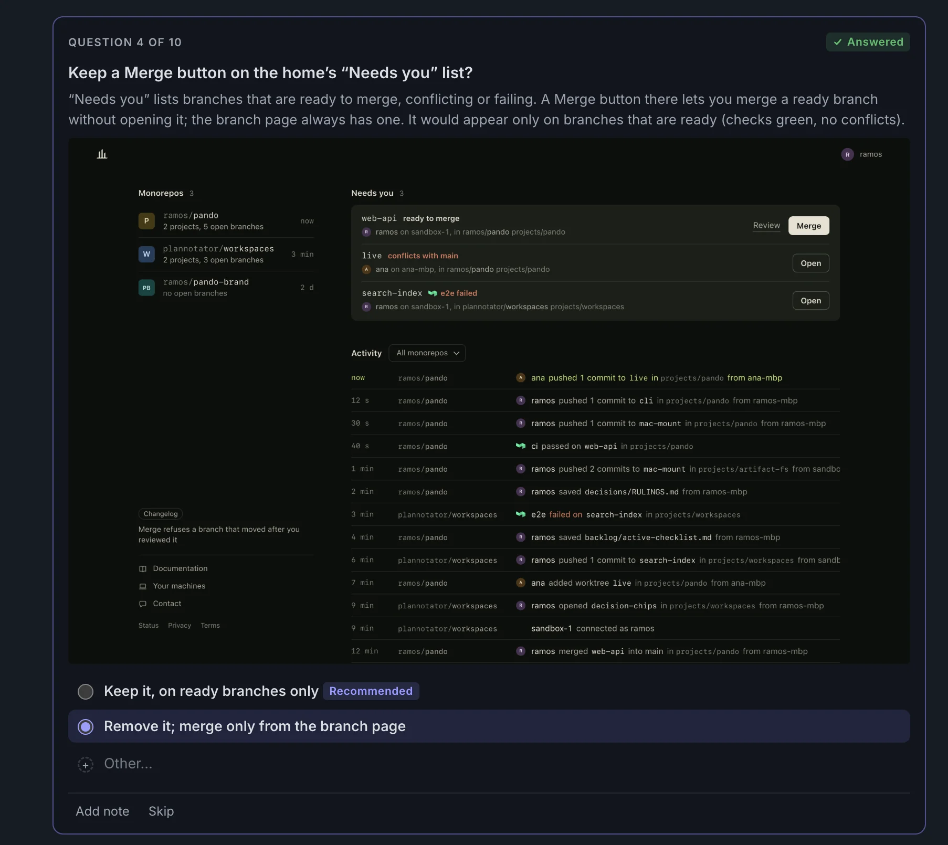
Task: Open the live conflicting branch
Action: coord(811,263)
